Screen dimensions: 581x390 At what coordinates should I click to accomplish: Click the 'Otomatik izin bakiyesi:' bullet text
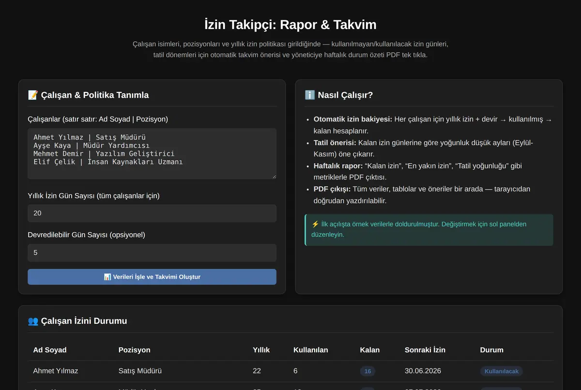(353, 119)
